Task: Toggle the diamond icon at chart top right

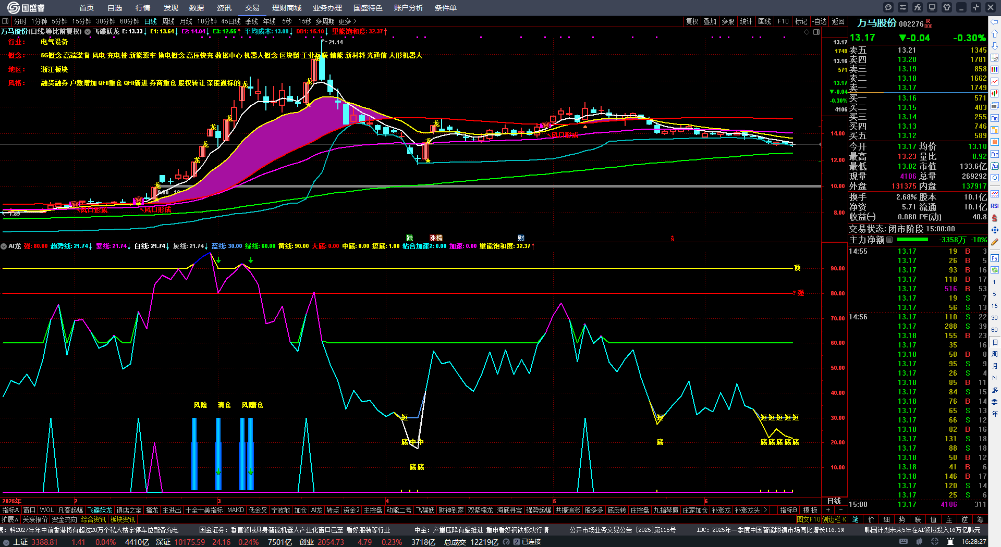Action: (807, 32)
